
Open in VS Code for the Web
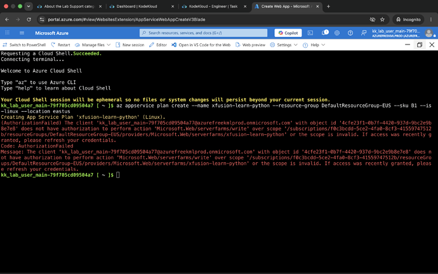coord(201,45)
